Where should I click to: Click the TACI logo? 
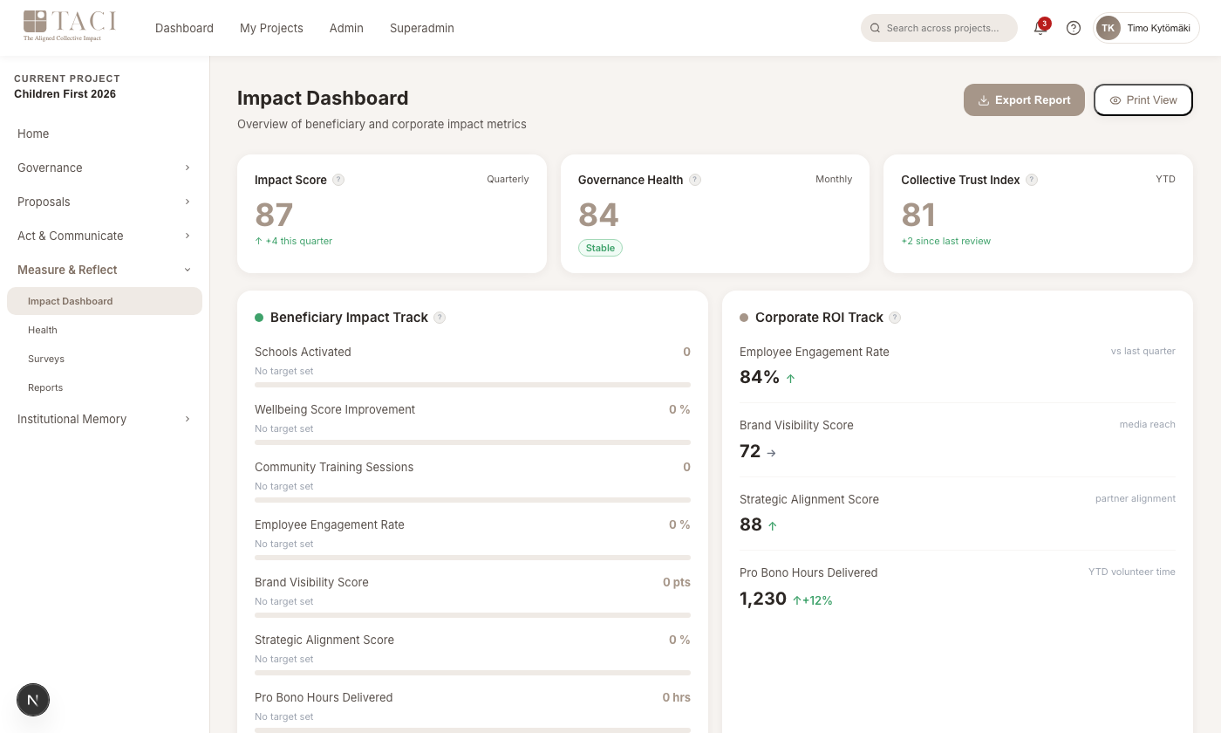[70, 27]
